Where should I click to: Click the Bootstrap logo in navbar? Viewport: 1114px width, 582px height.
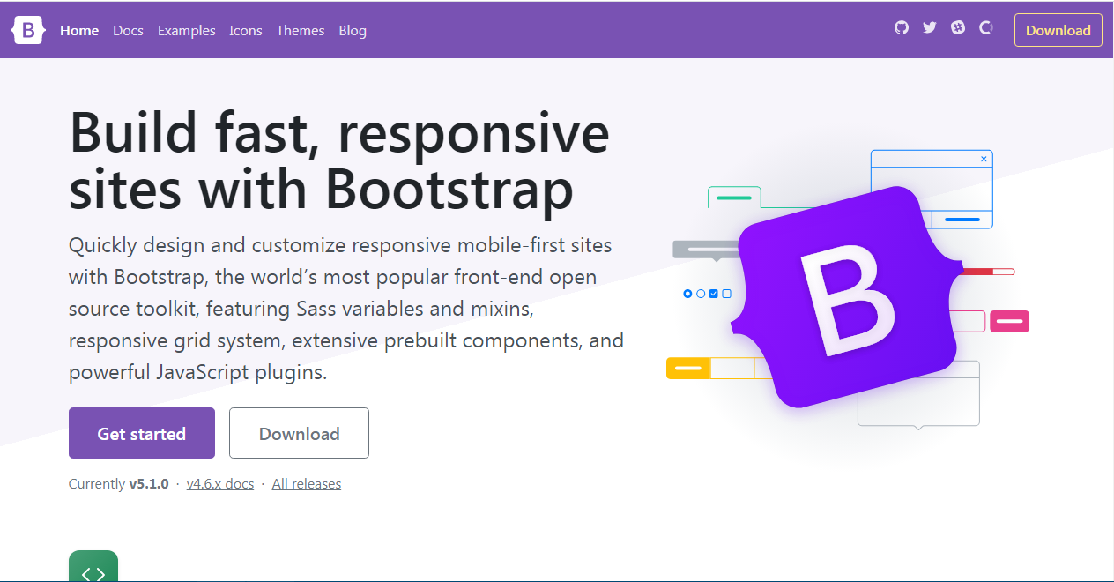(28, 31)
